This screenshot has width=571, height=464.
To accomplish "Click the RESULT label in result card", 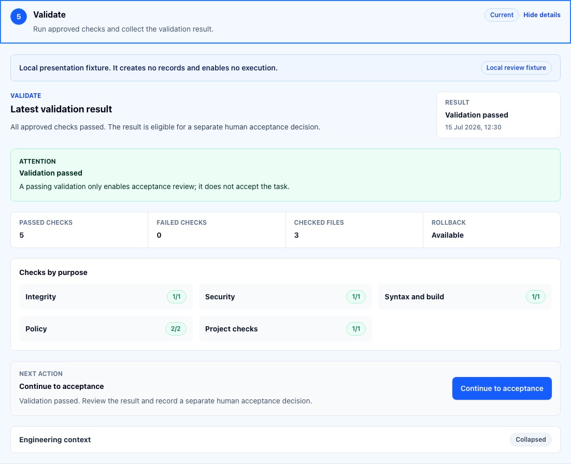I will [x=457, y=103].
